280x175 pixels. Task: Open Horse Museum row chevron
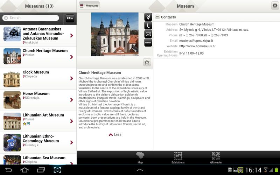[72, 100]
